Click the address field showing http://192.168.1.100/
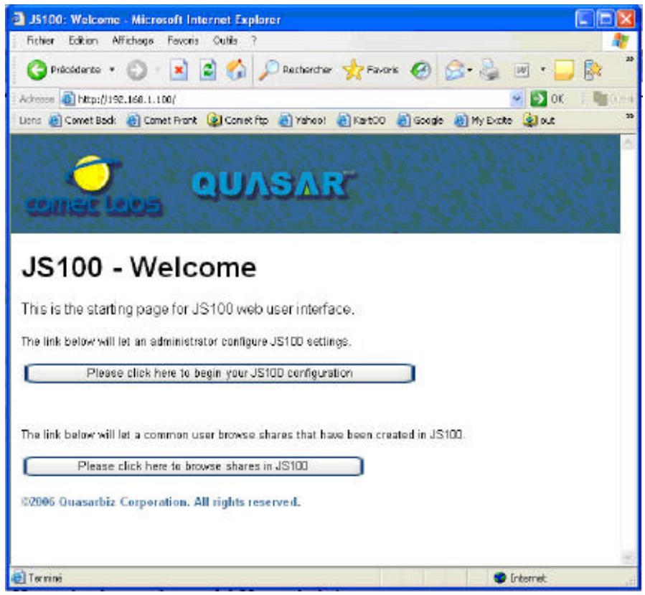Viewport: 645px width, 595px height. (x=292, y=99)
